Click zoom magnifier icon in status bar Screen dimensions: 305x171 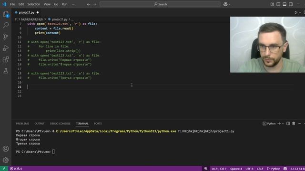(205, 169)
